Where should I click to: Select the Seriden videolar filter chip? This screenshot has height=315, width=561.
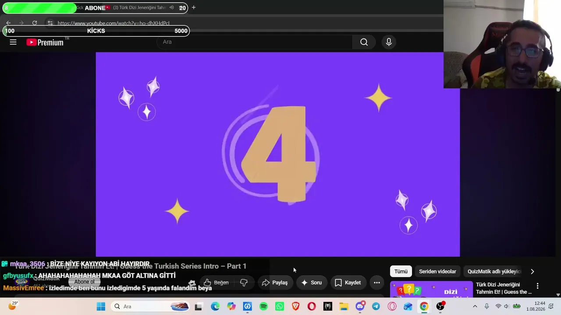[437, 271]
